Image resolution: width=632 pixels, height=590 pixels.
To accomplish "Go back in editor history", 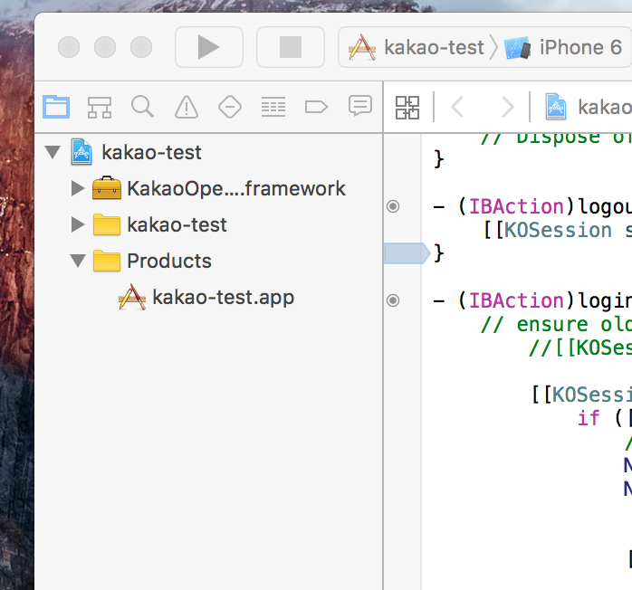I will (x=457, y=107).
